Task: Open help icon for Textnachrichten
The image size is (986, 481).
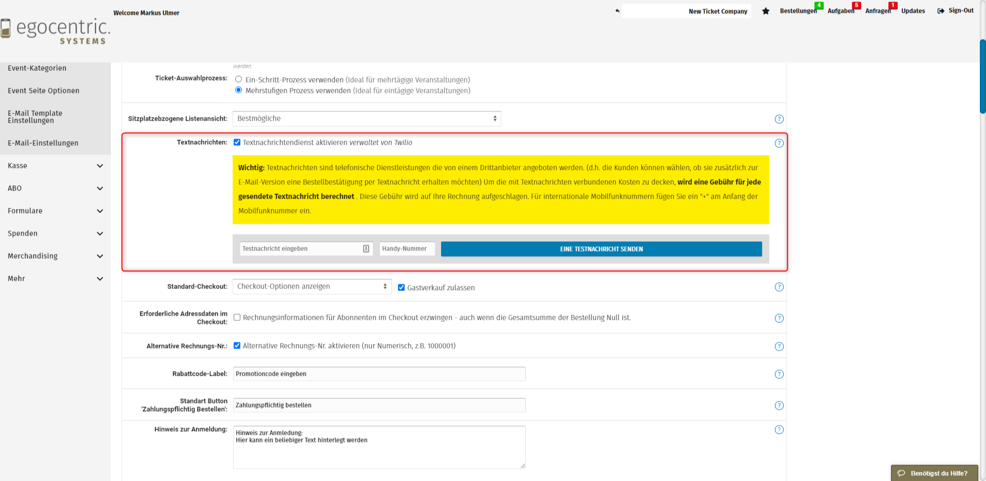Action: point(779,143)
